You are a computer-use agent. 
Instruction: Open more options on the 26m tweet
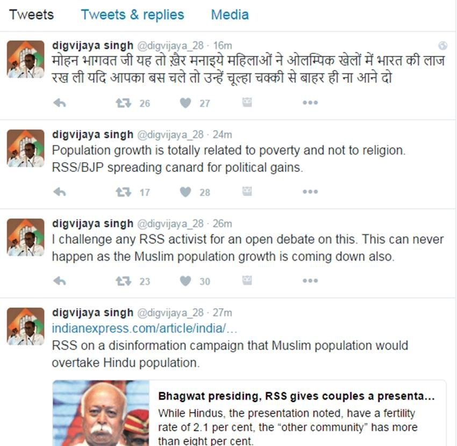pos(310,281)
